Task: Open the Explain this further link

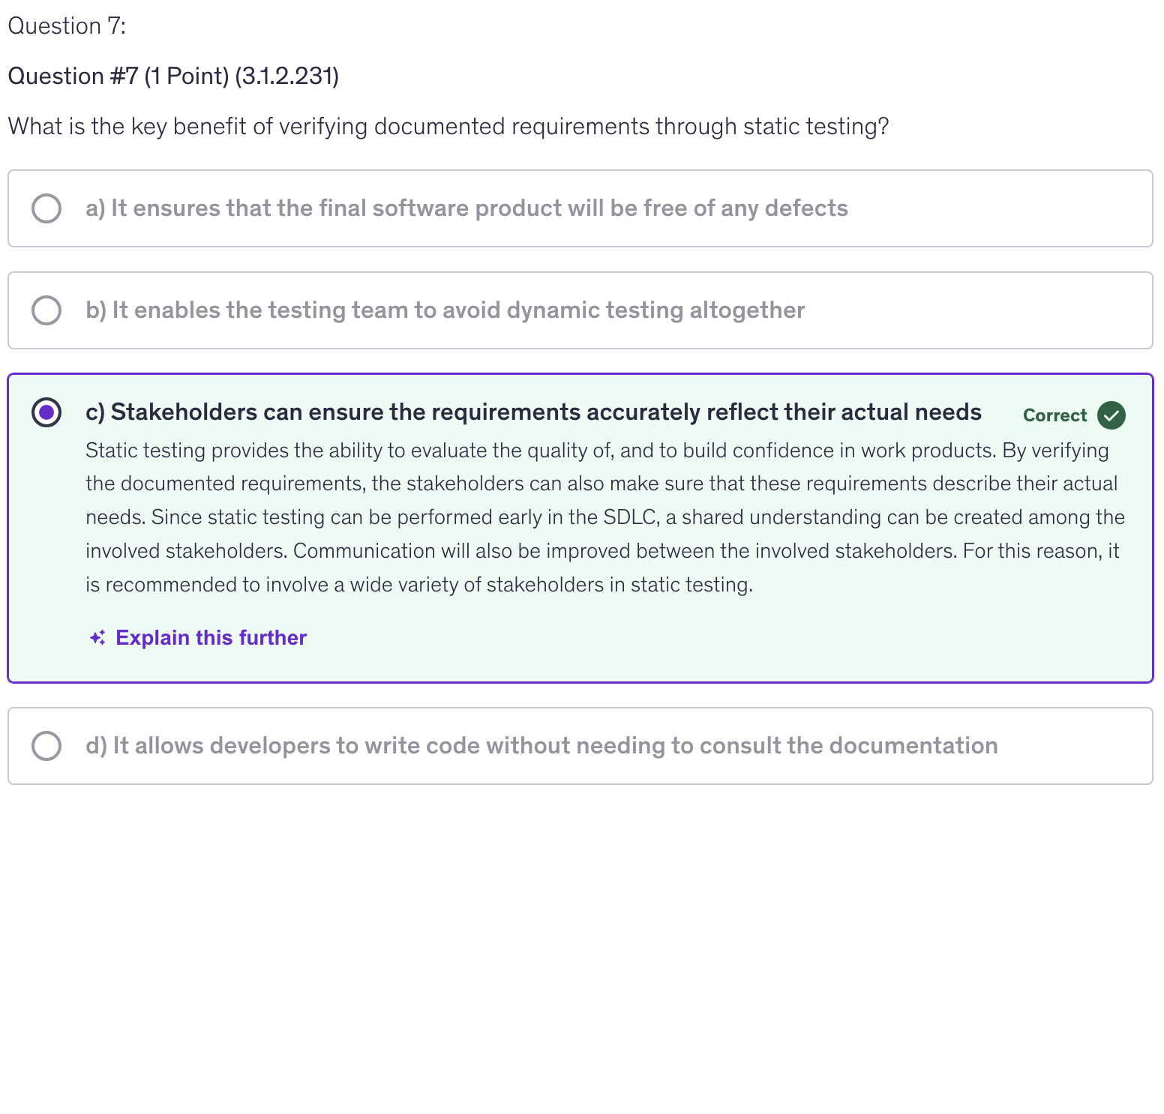Action: [211, 638]
